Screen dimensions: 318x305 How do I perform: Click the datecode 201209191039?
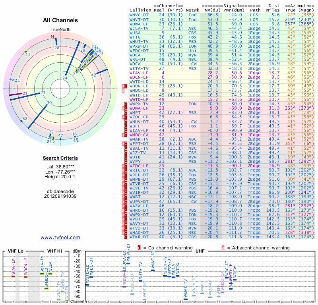tap(60, 196)
